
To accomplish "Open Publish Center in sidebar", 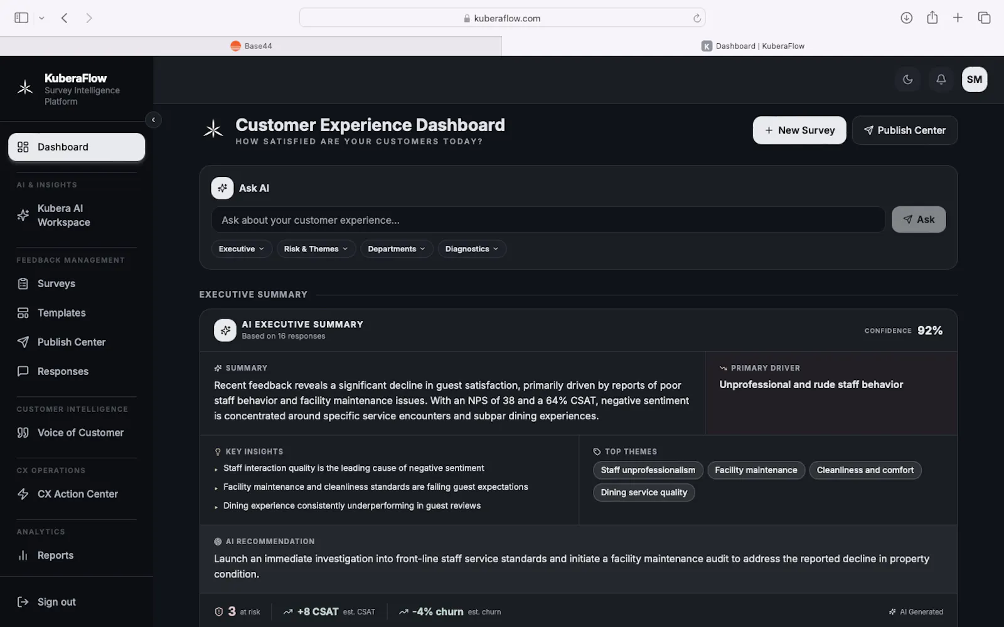I will 77,342.
